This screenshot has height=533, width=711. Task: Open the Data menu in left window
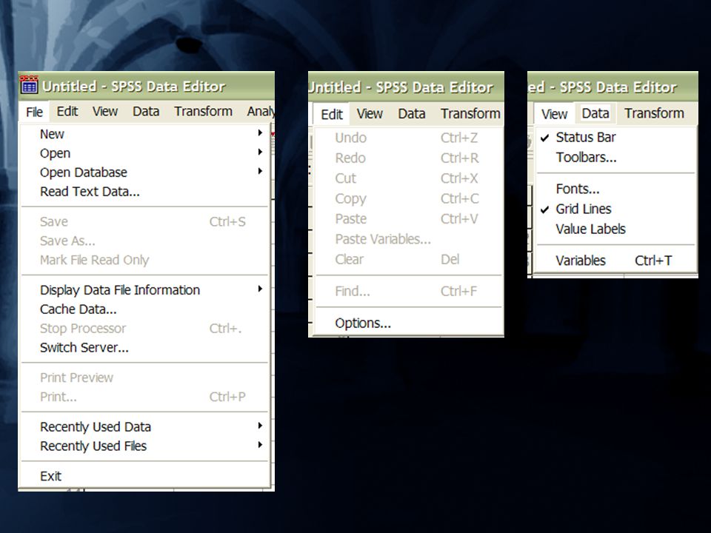(x=146, y=112)
